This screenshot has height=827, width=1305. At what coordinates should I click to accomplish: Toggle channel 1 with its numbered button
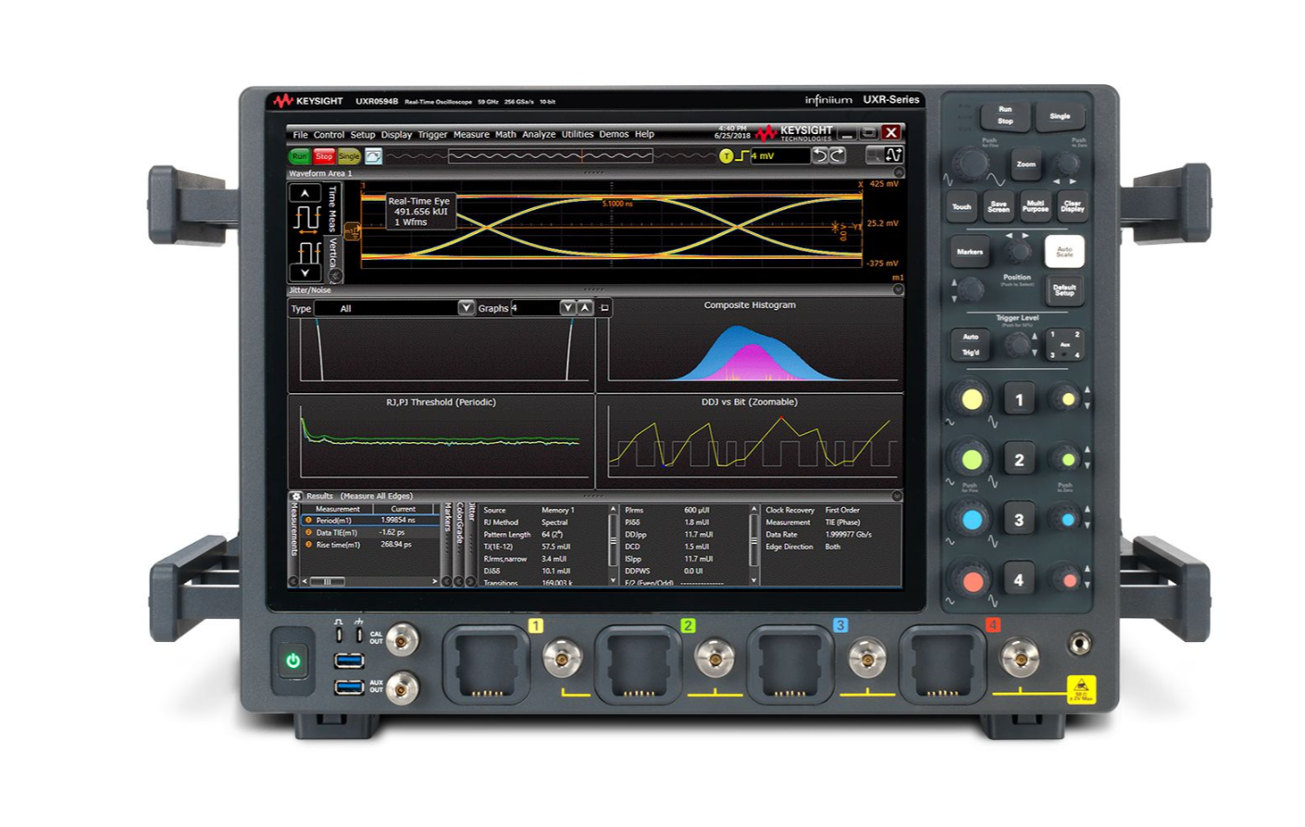pyautogui.click(x=1018, y=400)
